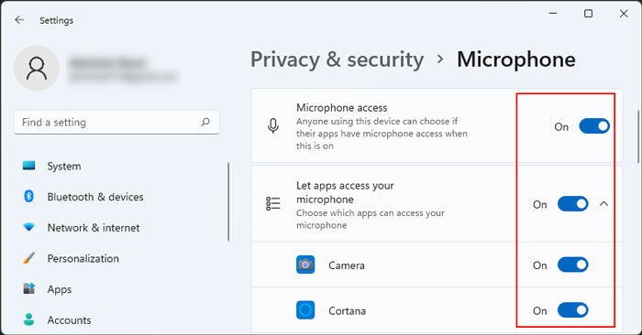The width and height of the screenshot is (642, 335).
Task: Click the list icon beside Let apps access
Action: (x=273, y=203)
